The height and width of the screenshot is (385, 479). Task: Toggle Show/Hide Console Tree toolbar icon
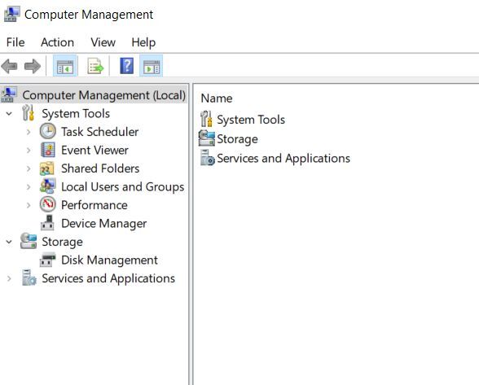click(x=65, y=66)
